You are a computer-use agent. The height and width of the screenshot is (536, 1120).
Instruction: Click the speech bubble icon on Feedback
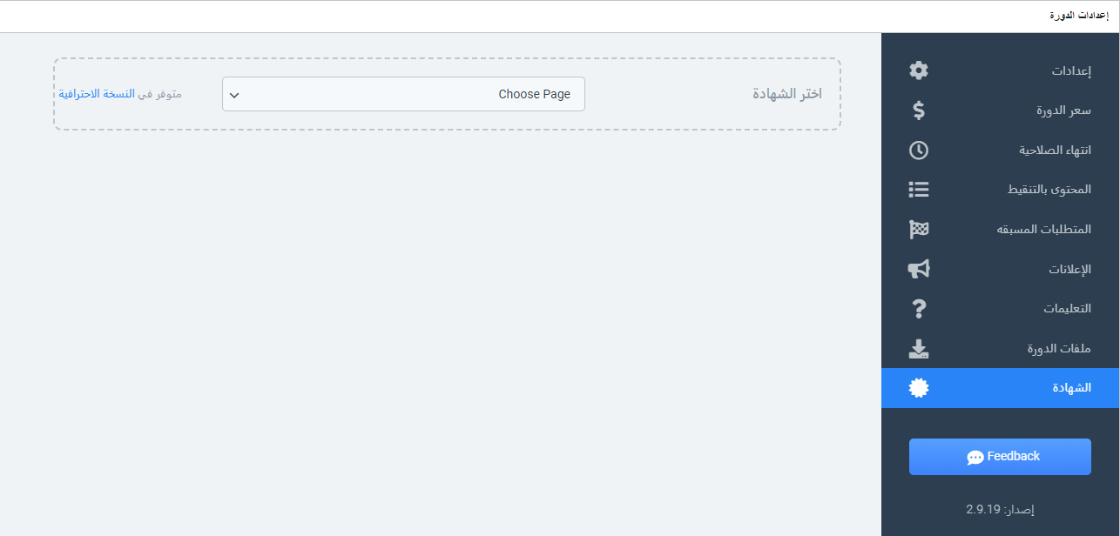tap(975, 457)
